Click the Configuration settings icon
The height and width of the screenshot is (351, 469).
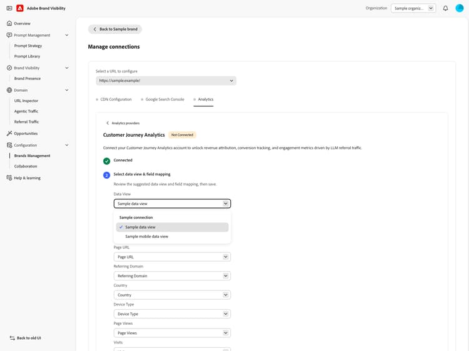[x=9, y=145]
